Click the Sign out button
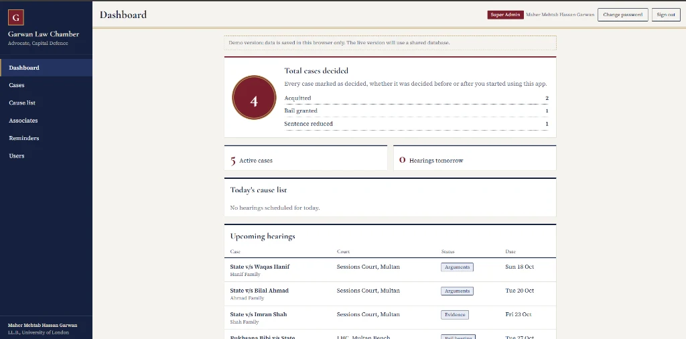686x339 pixels. 666,15
